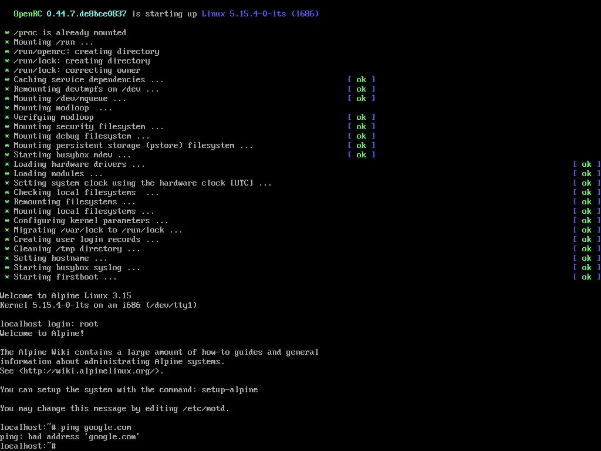Click 'Starting busybox mdev ...' line
Viewport: 601px width, 451px height.
tap(72, 155)
